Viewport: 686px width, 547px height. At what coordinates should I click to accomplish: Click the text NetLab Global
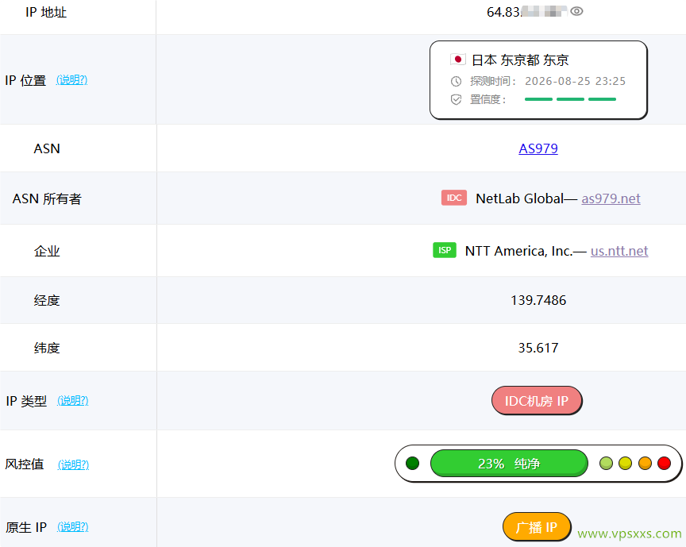pos(520,198)
